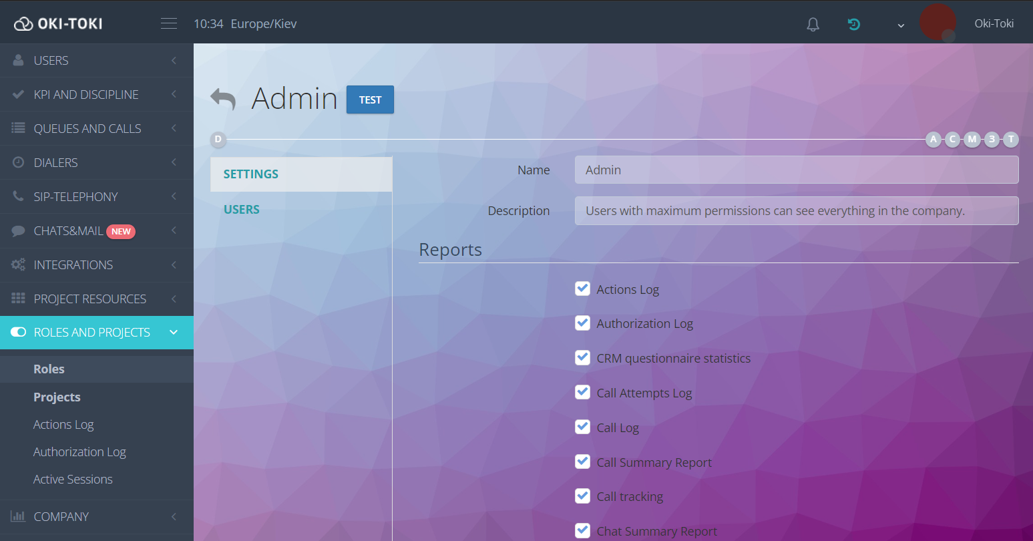Expand the Project Resources chevron
The width and height of the screenshot is (1033, 541).
tap(174, 299)
